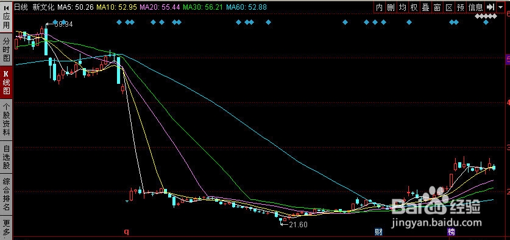Open the 综合排名 sidebar tab
Viewport: 510px width, 240px height.
(6, 194)
